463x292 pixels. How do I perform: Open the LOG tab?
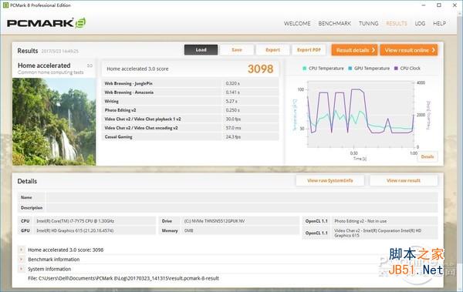[x=420, y=24]
